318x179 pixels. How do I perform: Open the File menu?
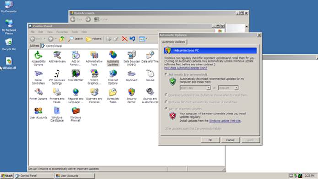(32, 32)
